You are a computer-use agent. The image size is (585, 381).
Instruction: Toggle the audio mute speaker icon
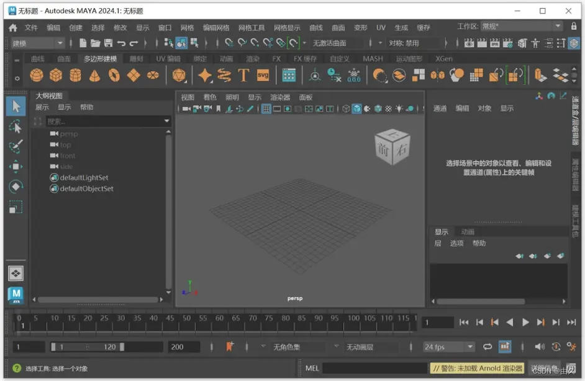tap(539, 347)
